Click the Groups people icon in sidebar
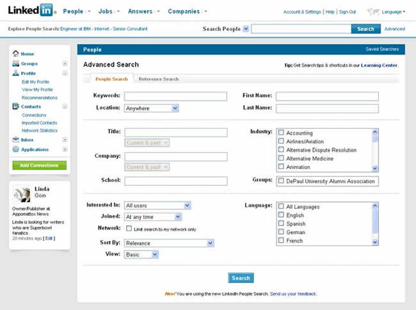 15,63
